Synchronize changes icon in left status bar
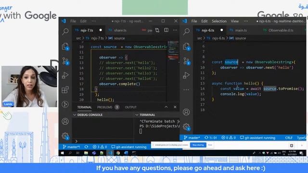308x173 pixels. pos(86,147)
